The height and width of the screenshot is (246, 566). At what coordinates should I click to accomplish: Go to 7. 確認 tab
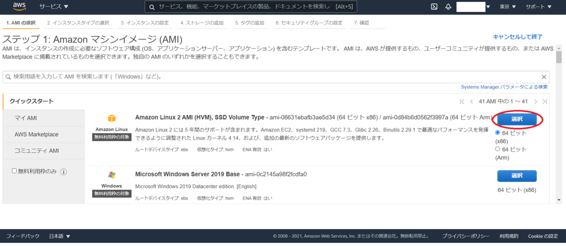361,23
